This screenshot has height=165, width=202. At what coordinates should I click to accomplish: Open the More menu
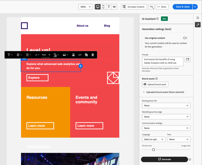coord(162,7)
